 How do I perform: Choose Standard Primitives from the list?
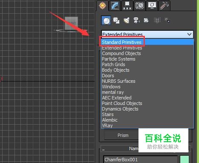pos(147,42)
